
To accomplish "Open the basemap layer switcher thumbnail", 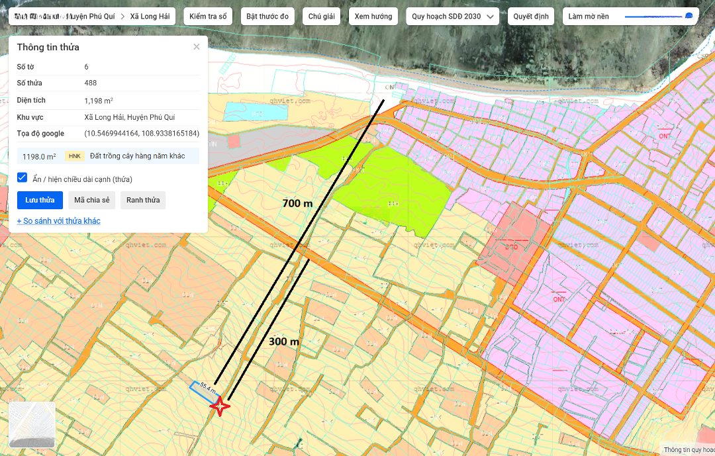I will pos(32,424).
